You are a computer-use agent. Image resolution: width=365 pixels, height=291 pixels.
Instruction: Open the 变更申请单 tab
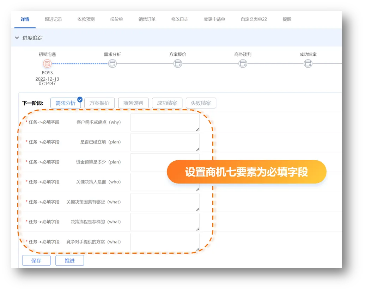tap(214, 19)
